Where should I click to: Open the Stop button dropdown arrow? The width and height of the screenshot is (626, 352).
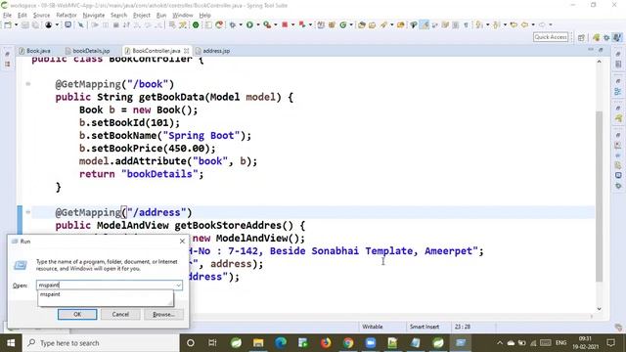coord(292,24)
